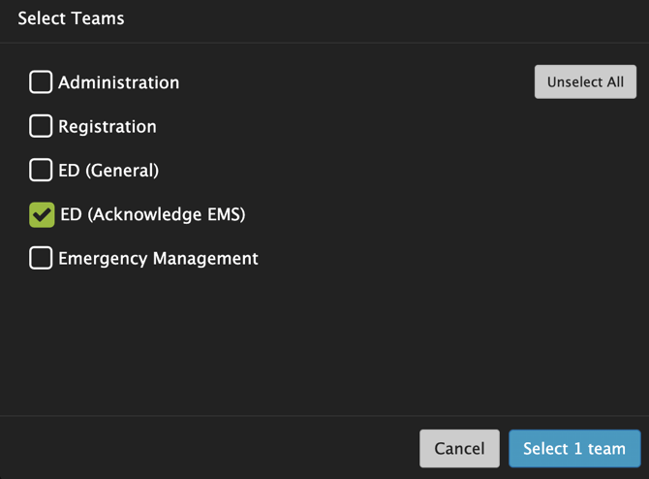Click the unchecked box before ED (General)
This screenshot has width=649, height=479.
[x=41, y=170]
